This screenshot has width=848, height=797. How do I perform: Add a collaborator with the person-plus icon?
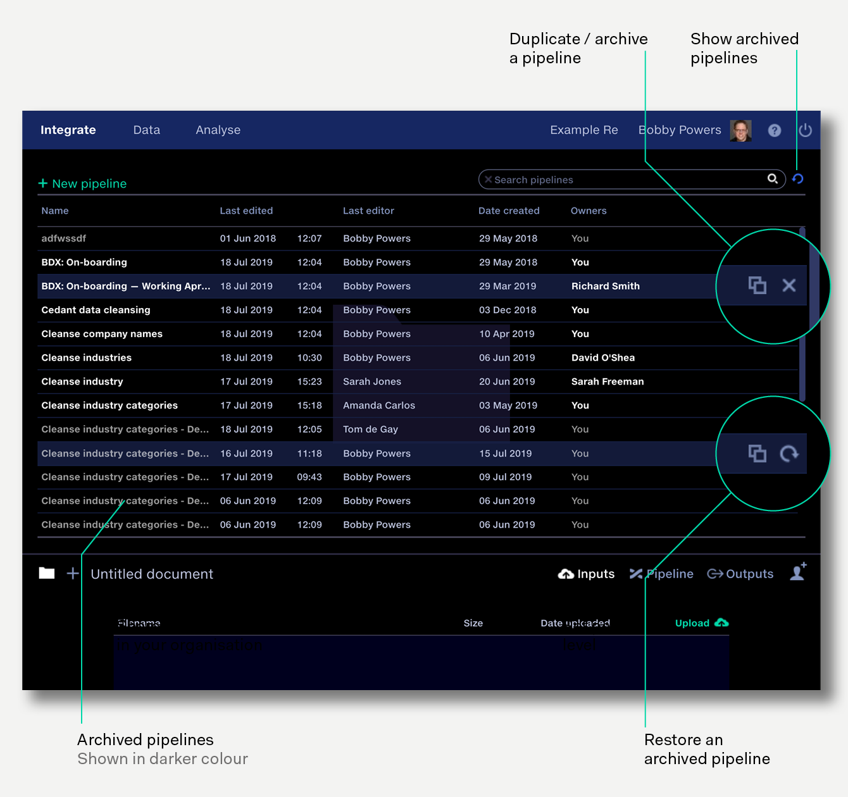click(x=797, y=573)
